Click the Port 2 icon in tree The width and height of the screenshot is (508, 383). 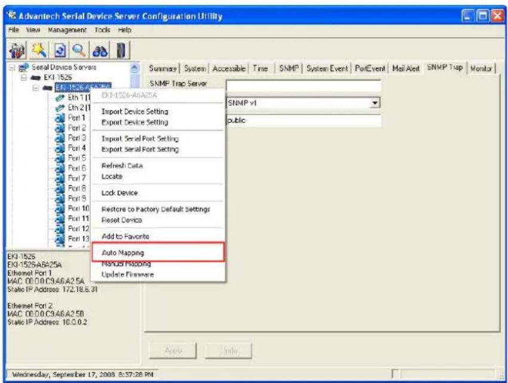60,128
